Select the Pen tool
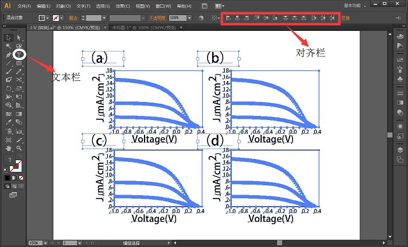This screenshot has width=408, height=247. (x=8, y=55)
